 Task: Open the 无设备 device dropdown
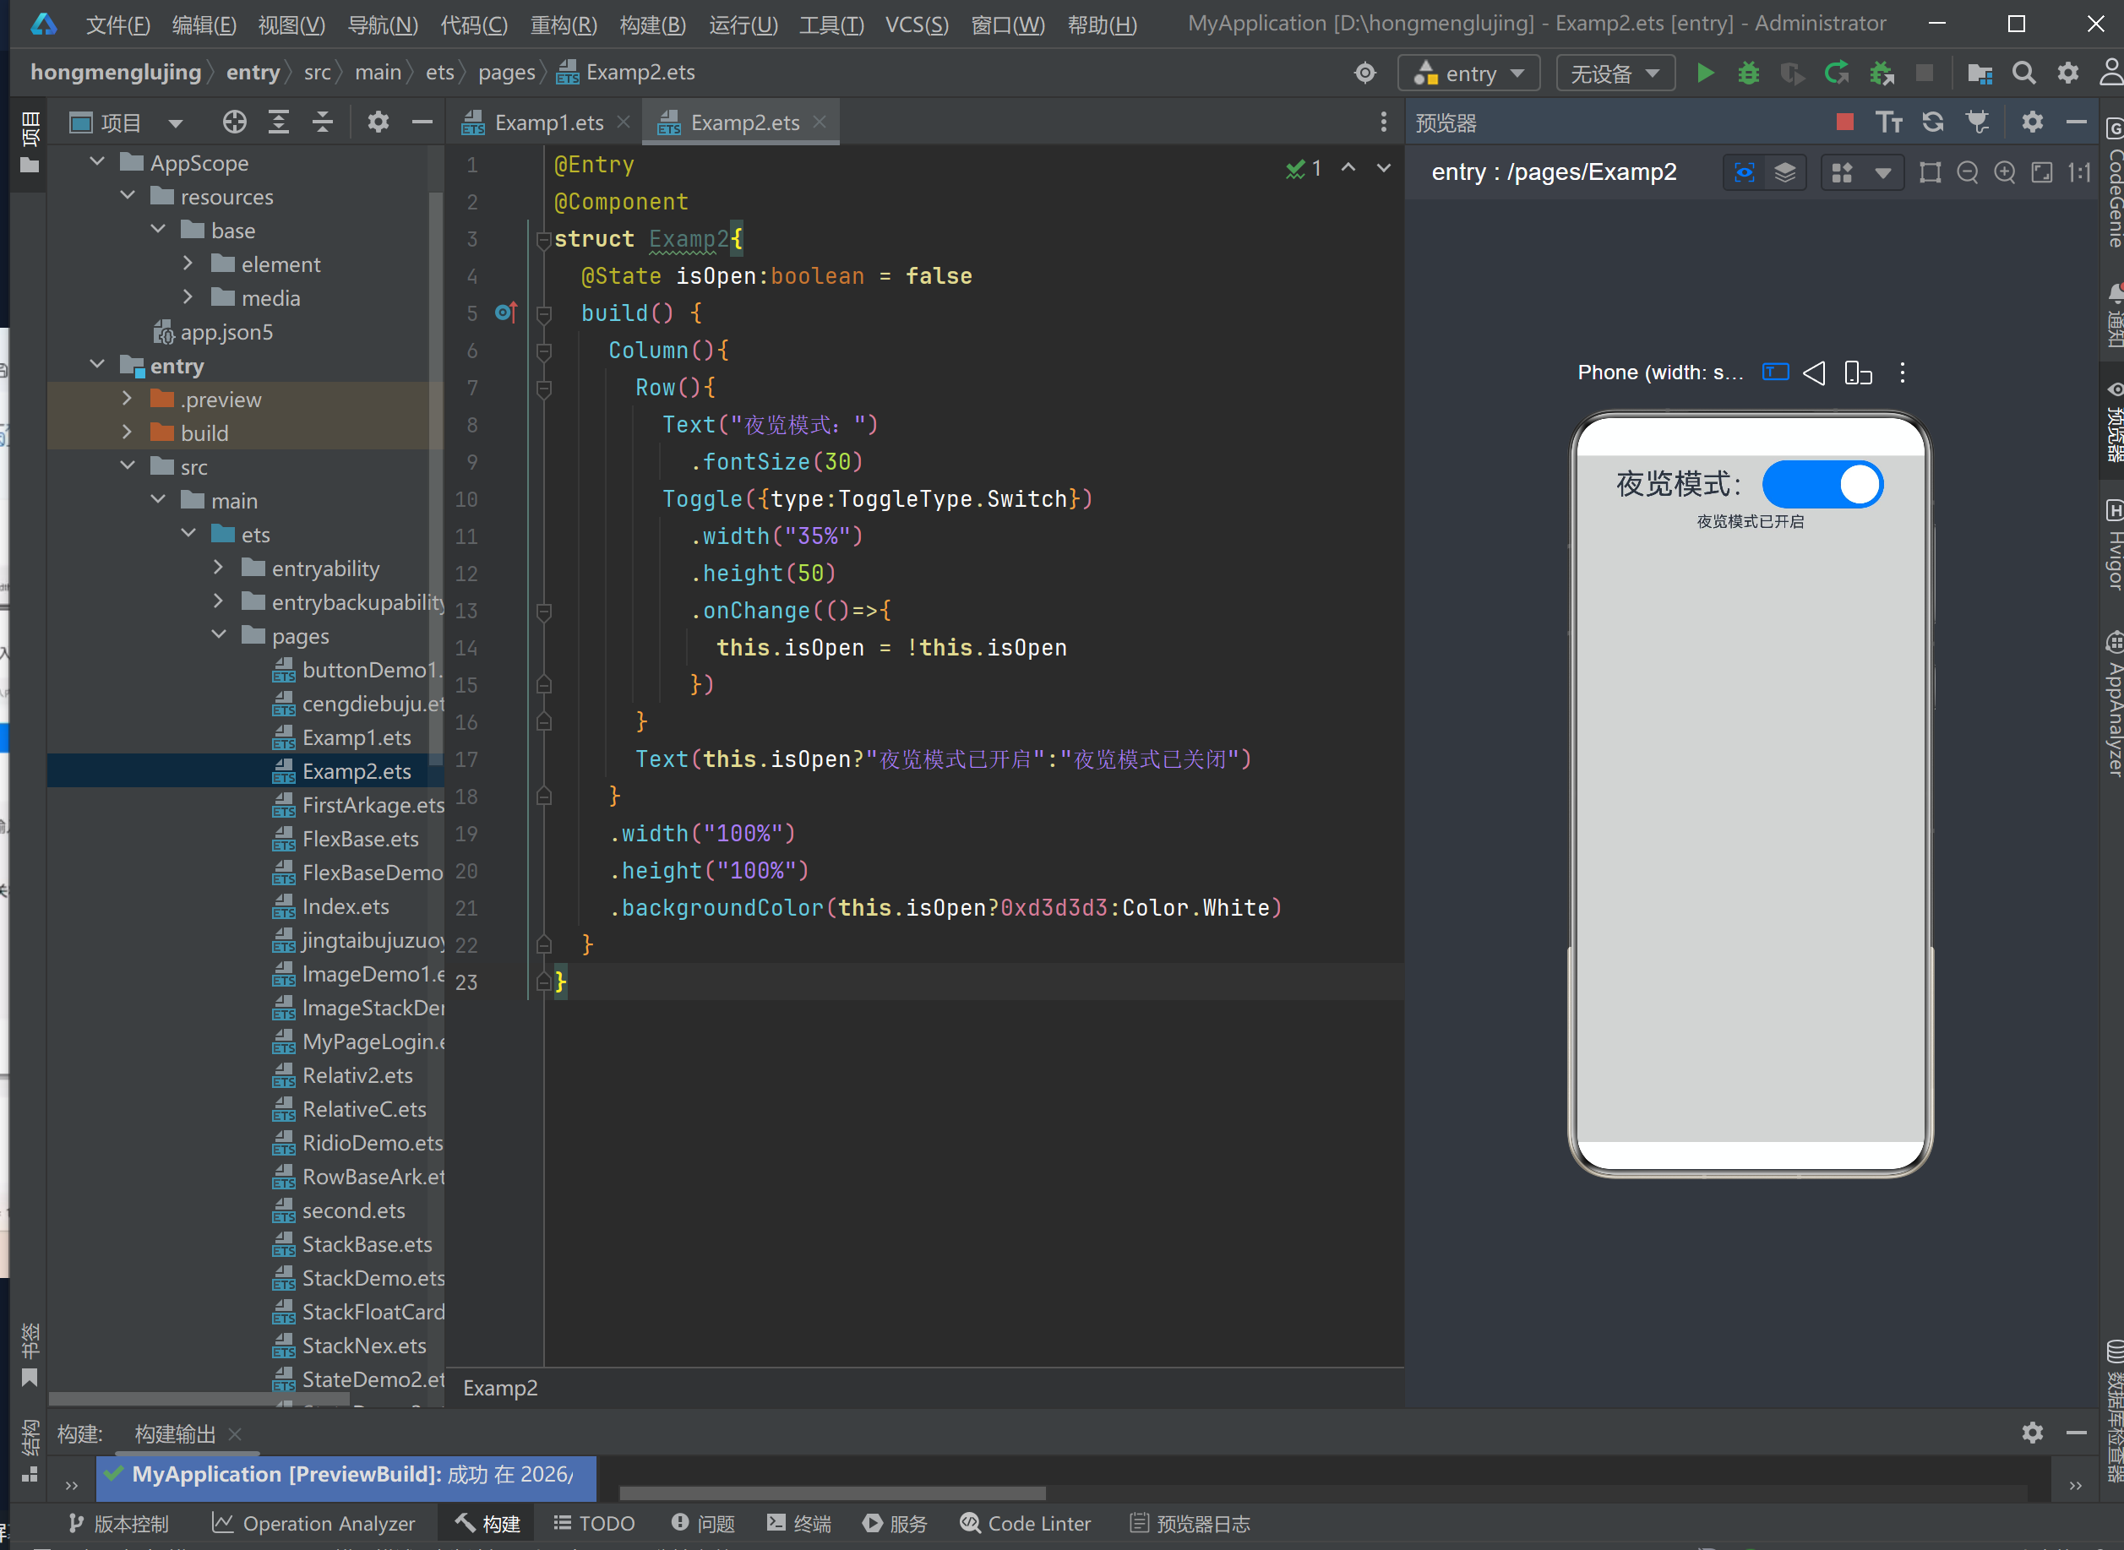(x=1615, y=73)
